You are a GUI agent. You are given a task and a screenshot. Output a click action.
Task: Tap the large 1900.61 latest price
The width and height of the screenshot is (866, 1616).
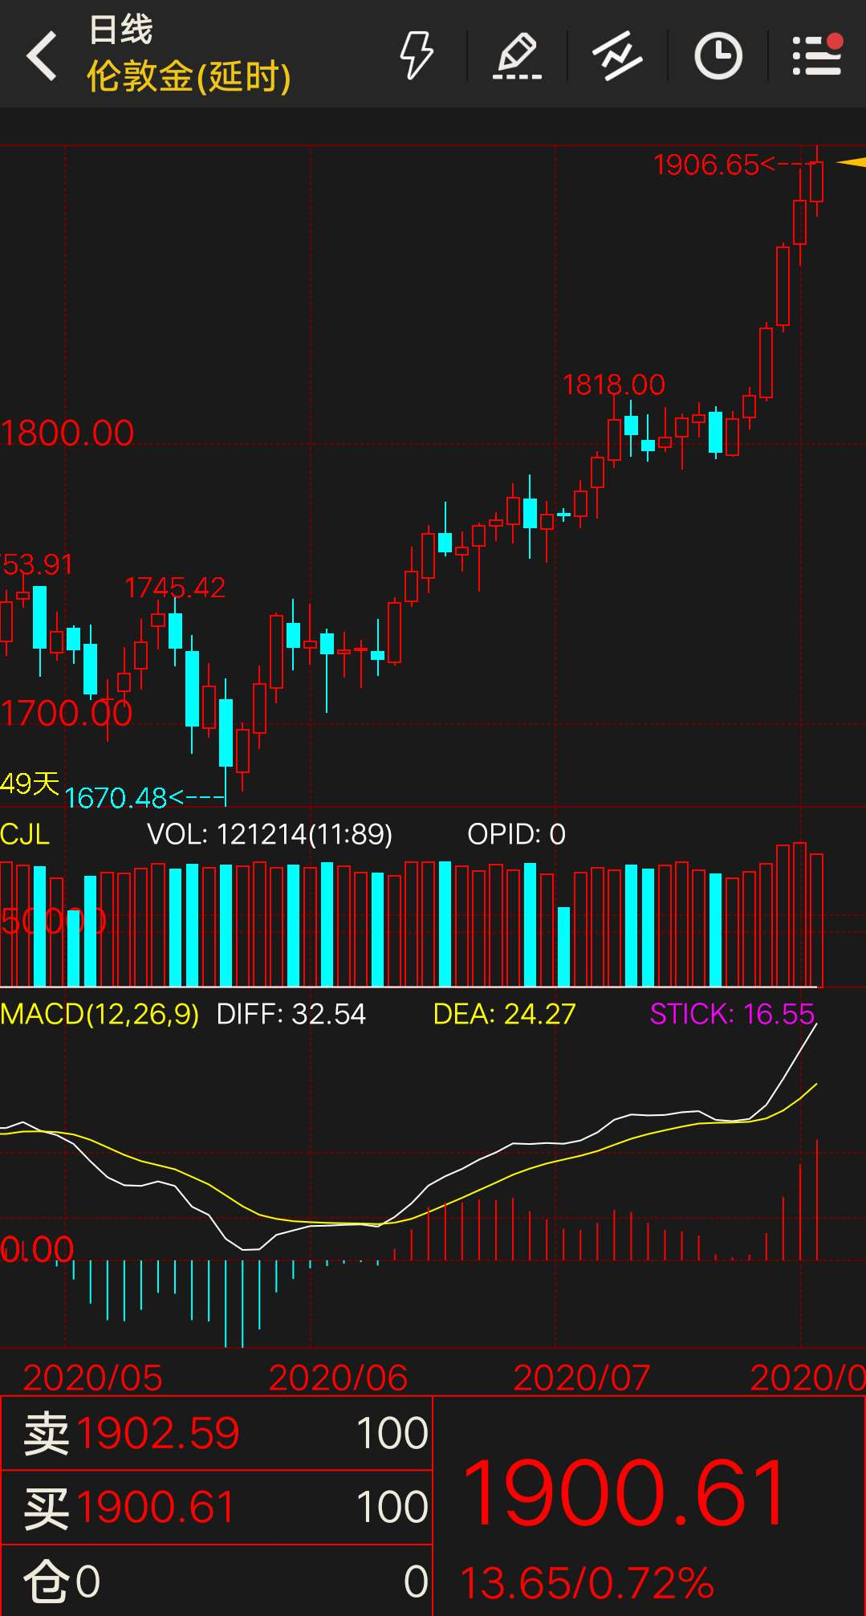tap(626, 1493)
